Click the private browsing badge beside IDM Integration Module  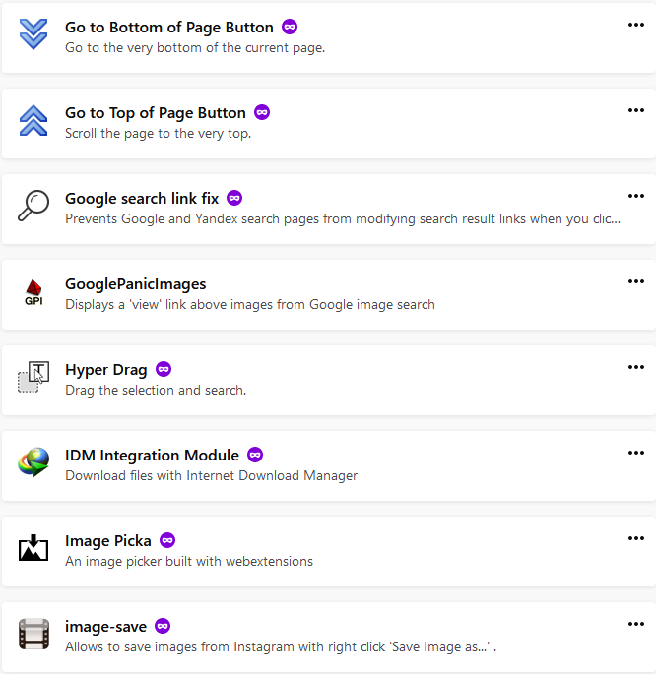[255, 455]
